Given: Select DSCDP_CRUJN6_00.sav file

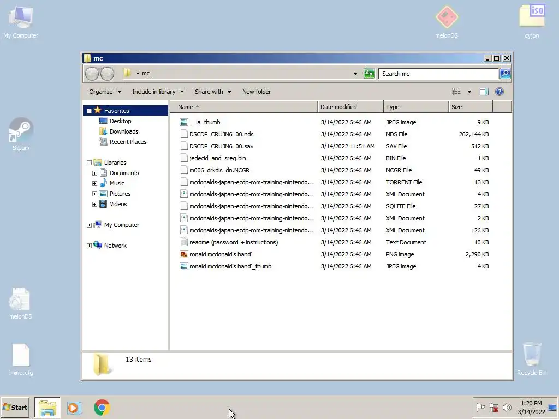Looking at the screenshot, I should click(222, 146).
